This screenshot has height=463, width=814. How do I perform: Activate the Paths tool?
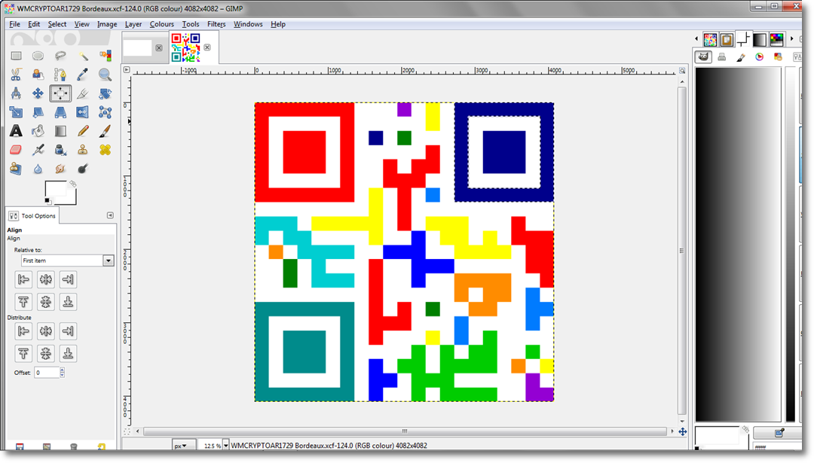tap(60, 75)
